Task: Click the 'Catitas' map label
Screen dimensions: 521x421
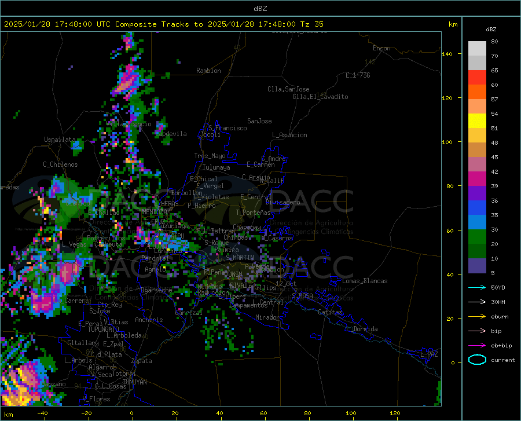Action: tap(330, 312)
